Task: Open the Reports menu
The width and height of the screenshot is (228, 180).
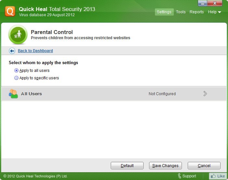Action: point(196,12)
